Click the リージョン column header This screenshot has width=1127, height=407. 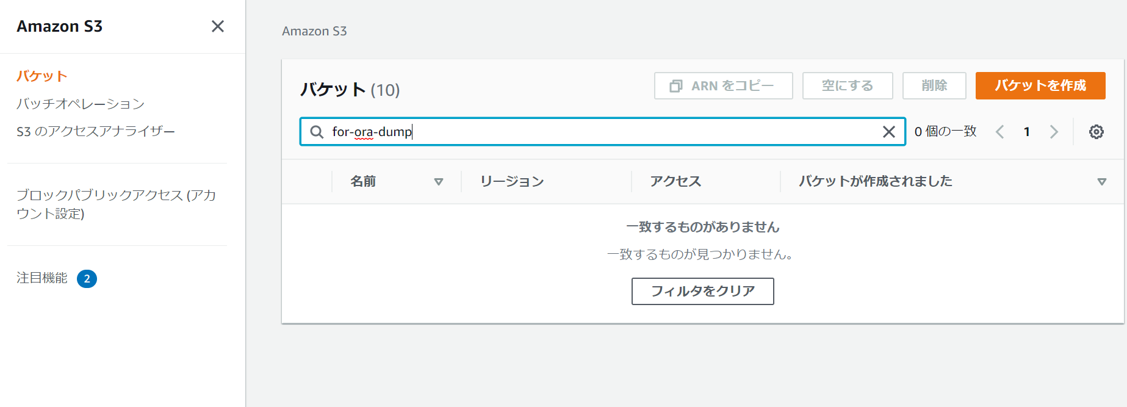coord(512,181)
